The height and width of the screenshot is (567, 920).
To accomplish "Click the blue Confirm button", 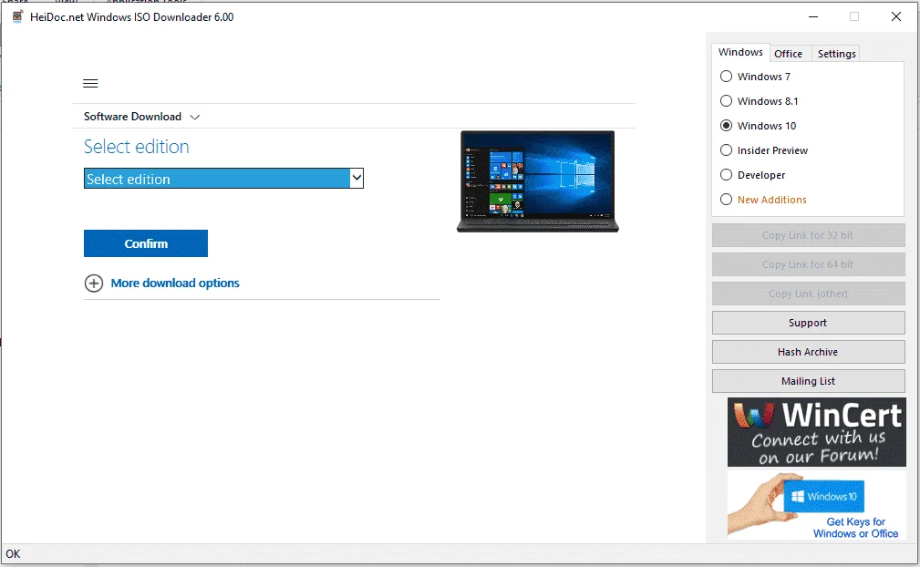I will coord(146,243).
